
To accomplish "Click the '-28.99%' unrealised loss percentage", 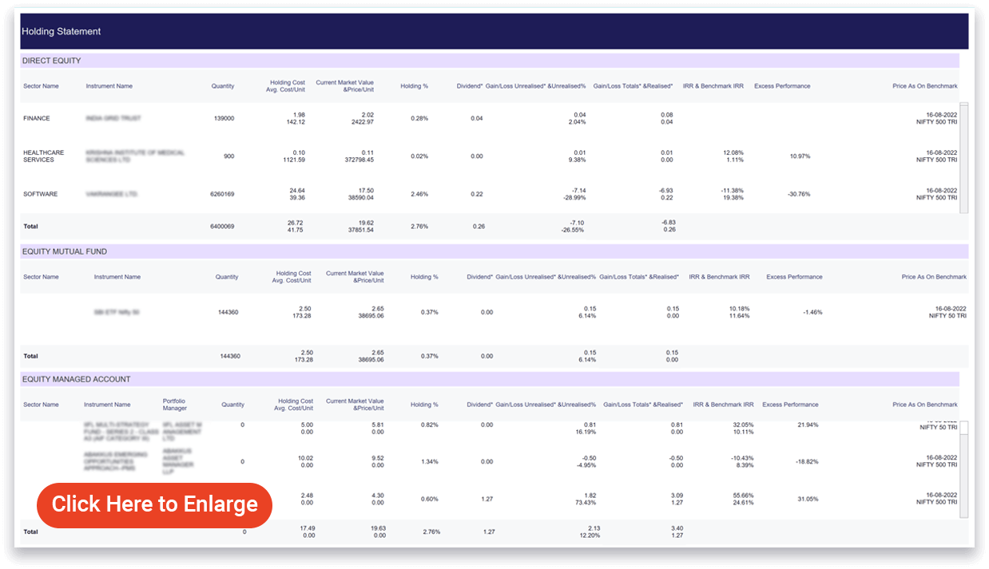I will pyautogui.click(x=574, y=198).
